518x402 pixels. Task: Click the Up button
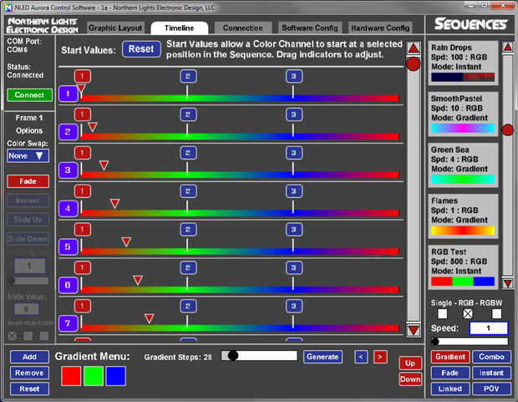(410, 364)
